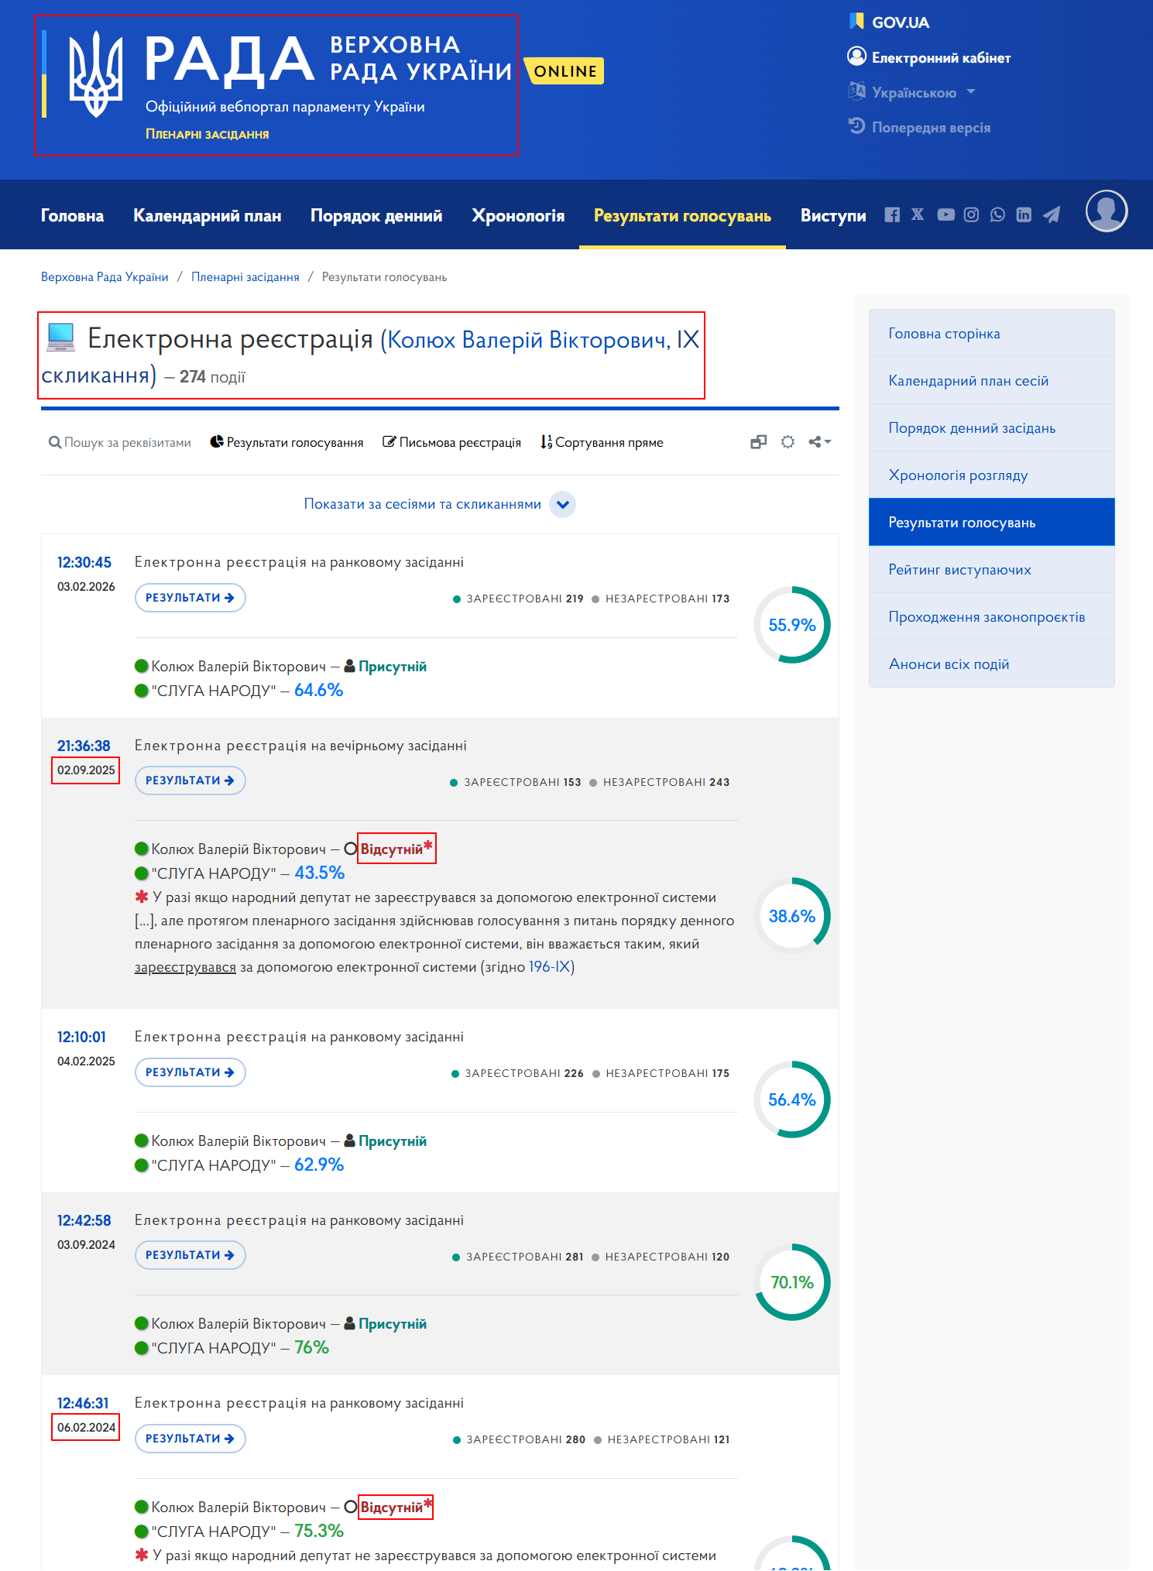
Task: Click the 43.5% faction percentage
Action: pos(320,873)
